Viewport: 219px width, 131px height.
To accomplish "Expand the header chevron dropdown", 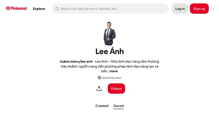I will pyautogui.click(x=213, y=9).
